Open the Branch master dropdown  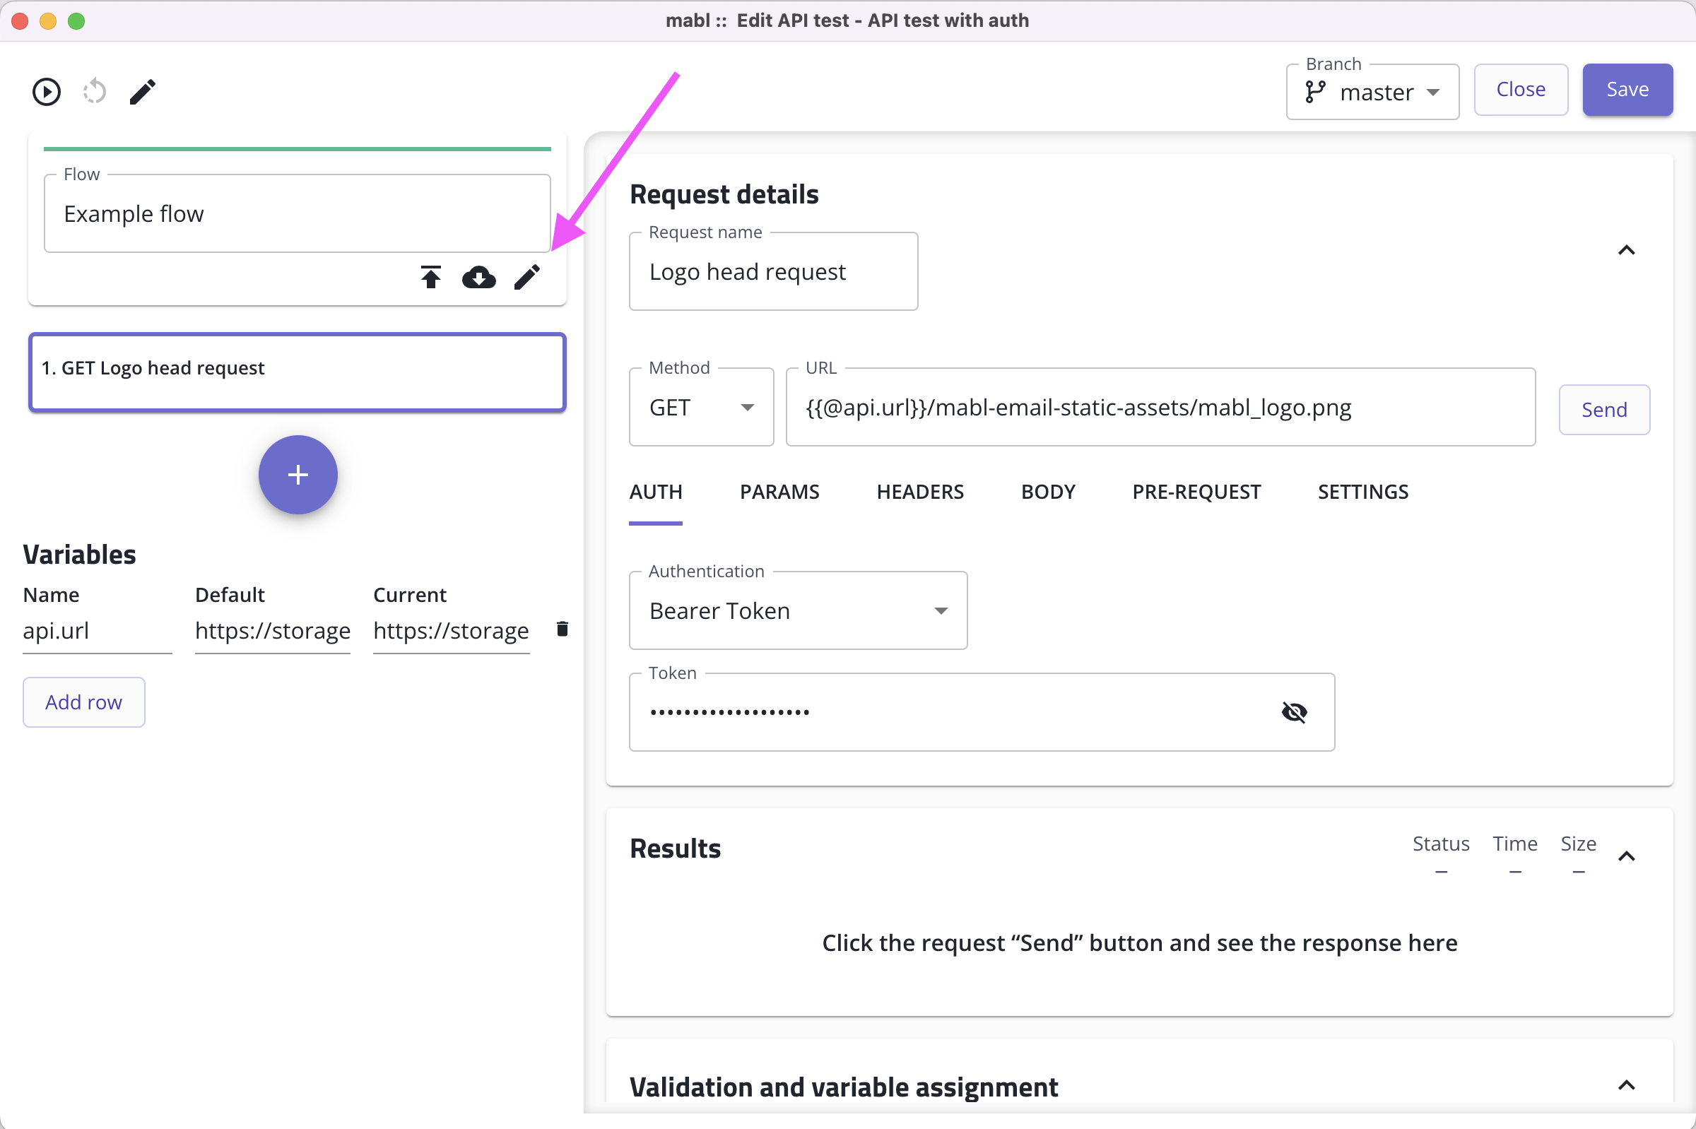click(1432, 92)
